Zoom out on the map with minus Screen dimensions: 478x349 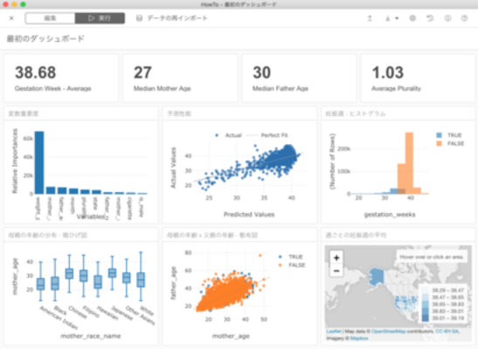pos(336,270)
